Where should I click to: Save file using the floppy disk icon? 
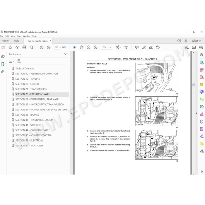(x=3, y=47)
